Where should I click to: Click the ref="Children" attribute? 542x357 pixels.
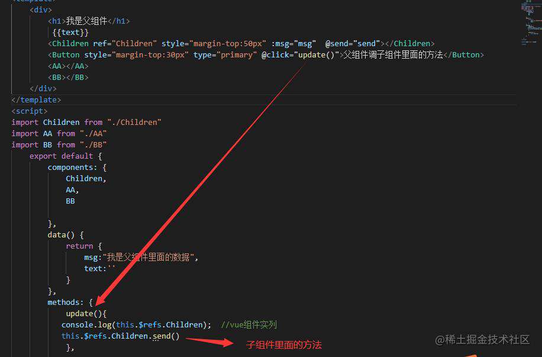125,44
